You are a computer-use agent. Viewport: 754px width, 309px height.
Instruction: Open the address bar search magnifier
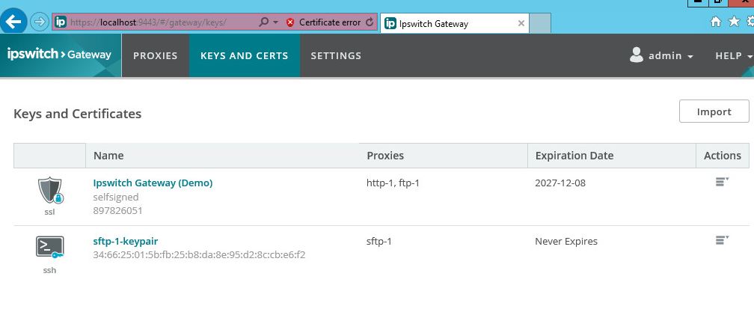(263, 22)
